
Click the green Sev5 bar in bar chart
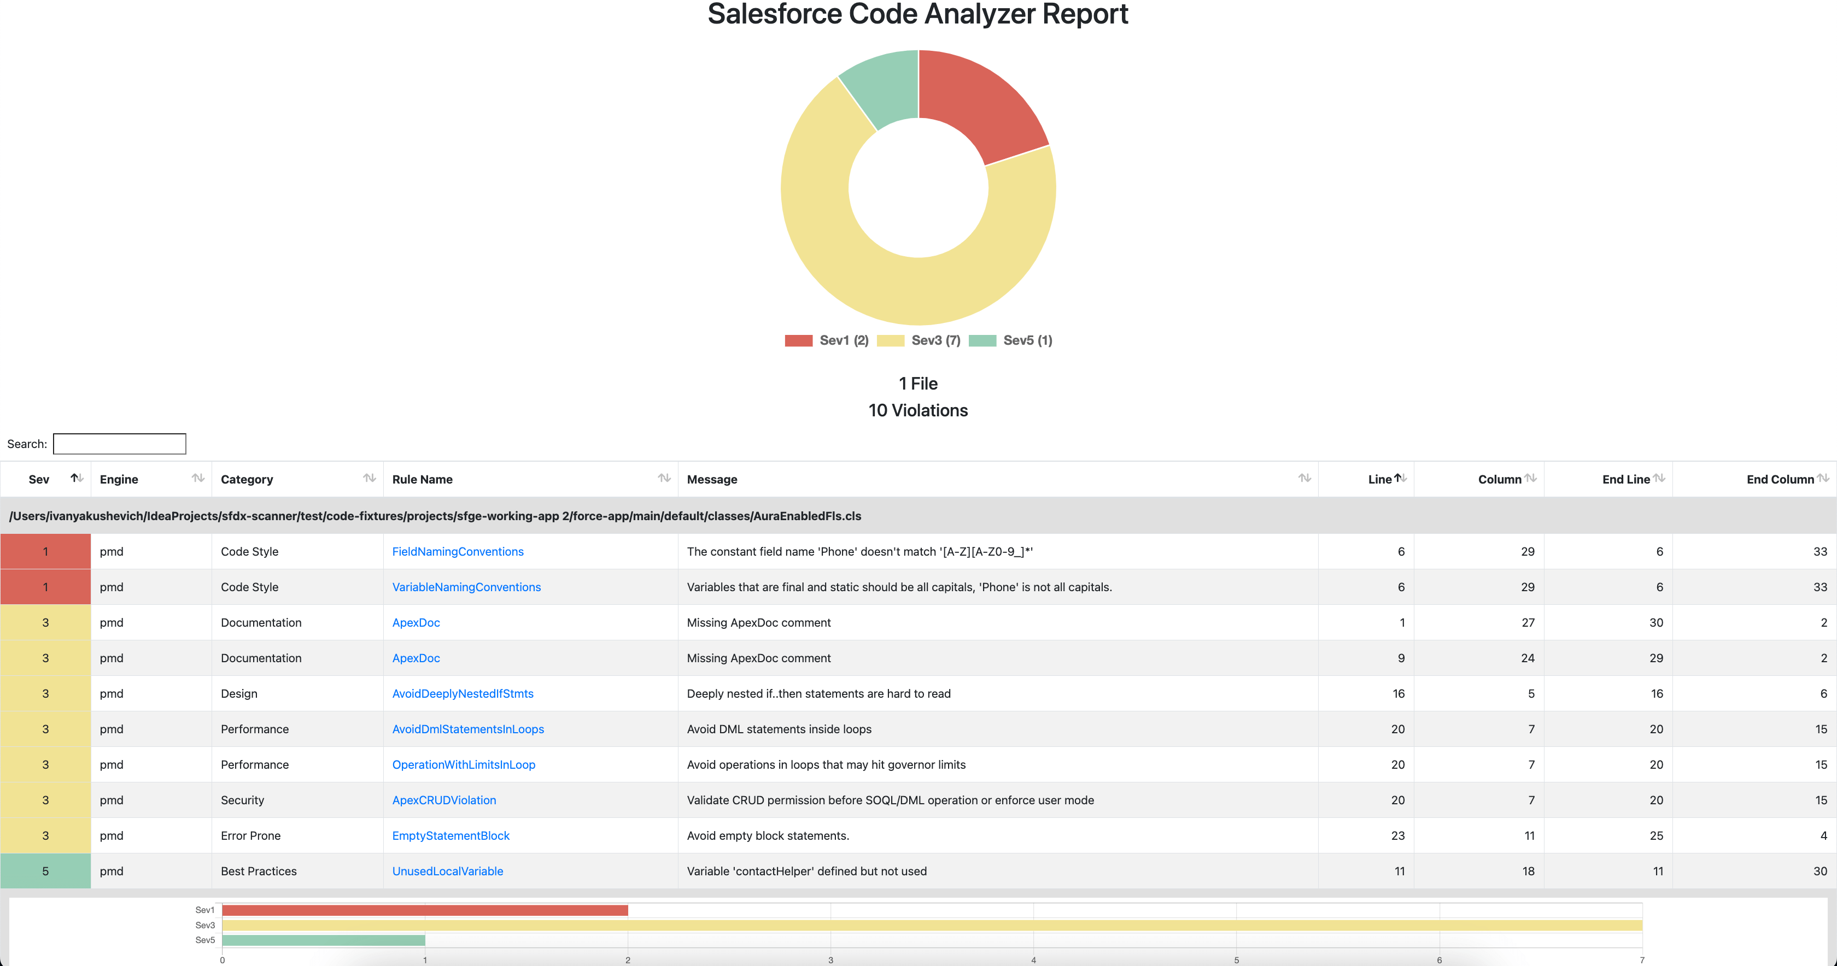(324, 940)
